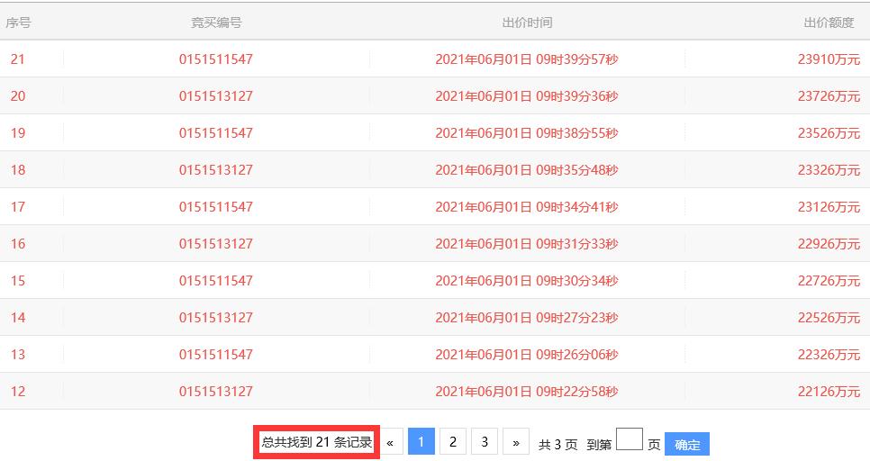Click the 序号 column header
Viewport: 870px width, 461px height.
click(x=18, y=23)
